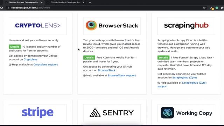The image size is (224, 126).
Task: Click the help question icon in BrowserStack card
Action: coord(84,76)
